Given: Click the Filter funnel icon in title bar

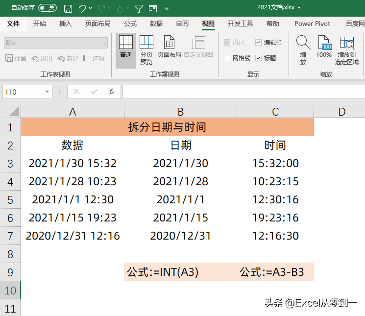Looking at the screenshot, I should 139,9.
